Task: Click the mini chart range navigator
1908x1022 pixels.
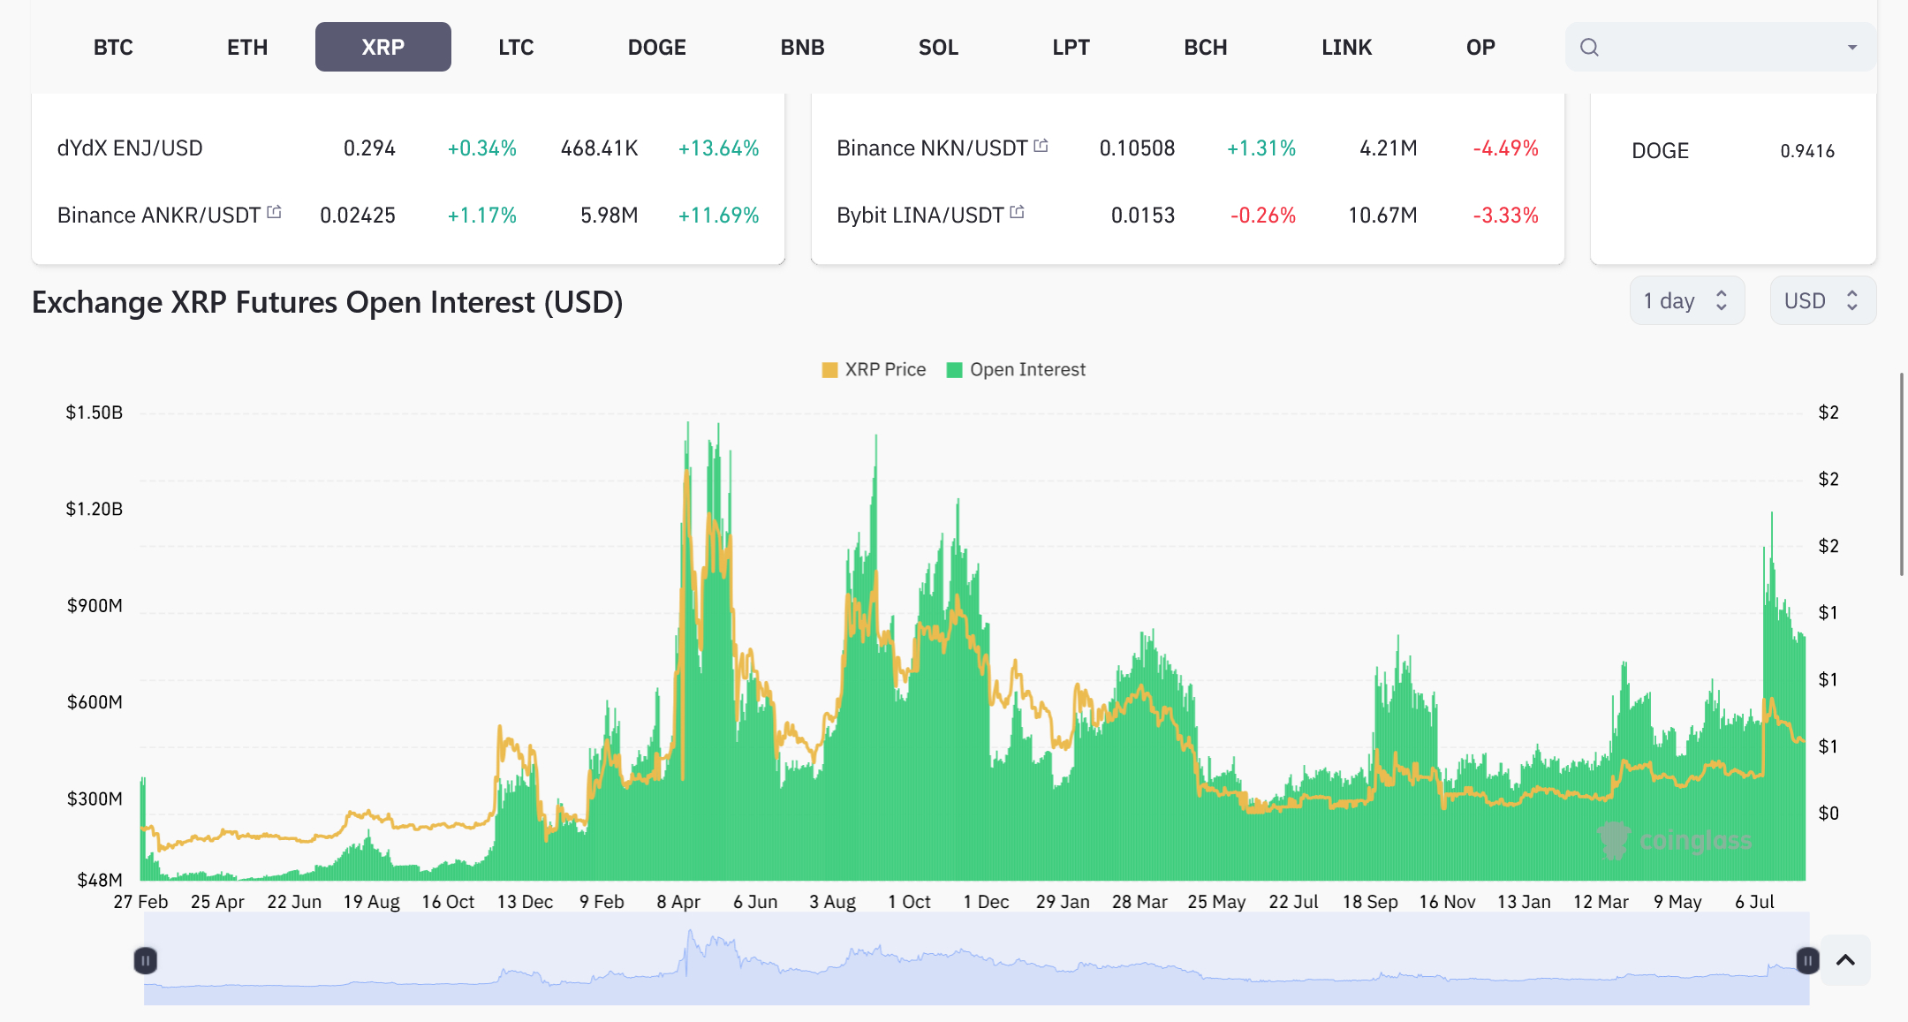Action: coord(976,959)
